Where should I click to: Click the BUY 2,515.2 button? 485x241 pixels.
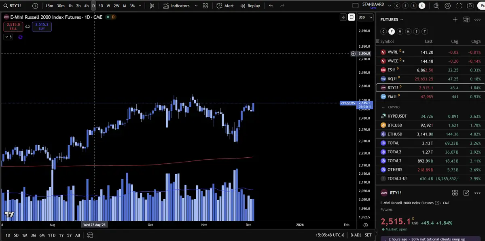[42, 27]
